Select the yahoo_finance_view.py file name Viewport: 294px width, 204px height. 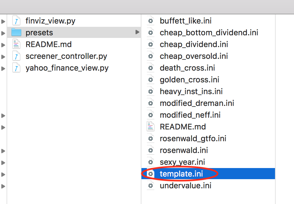coord(67,68)
